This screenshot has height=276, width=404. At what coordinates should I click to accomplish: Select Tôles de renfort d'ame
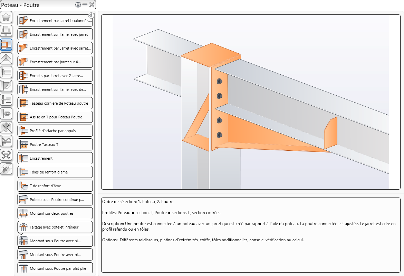coord(55,172)
